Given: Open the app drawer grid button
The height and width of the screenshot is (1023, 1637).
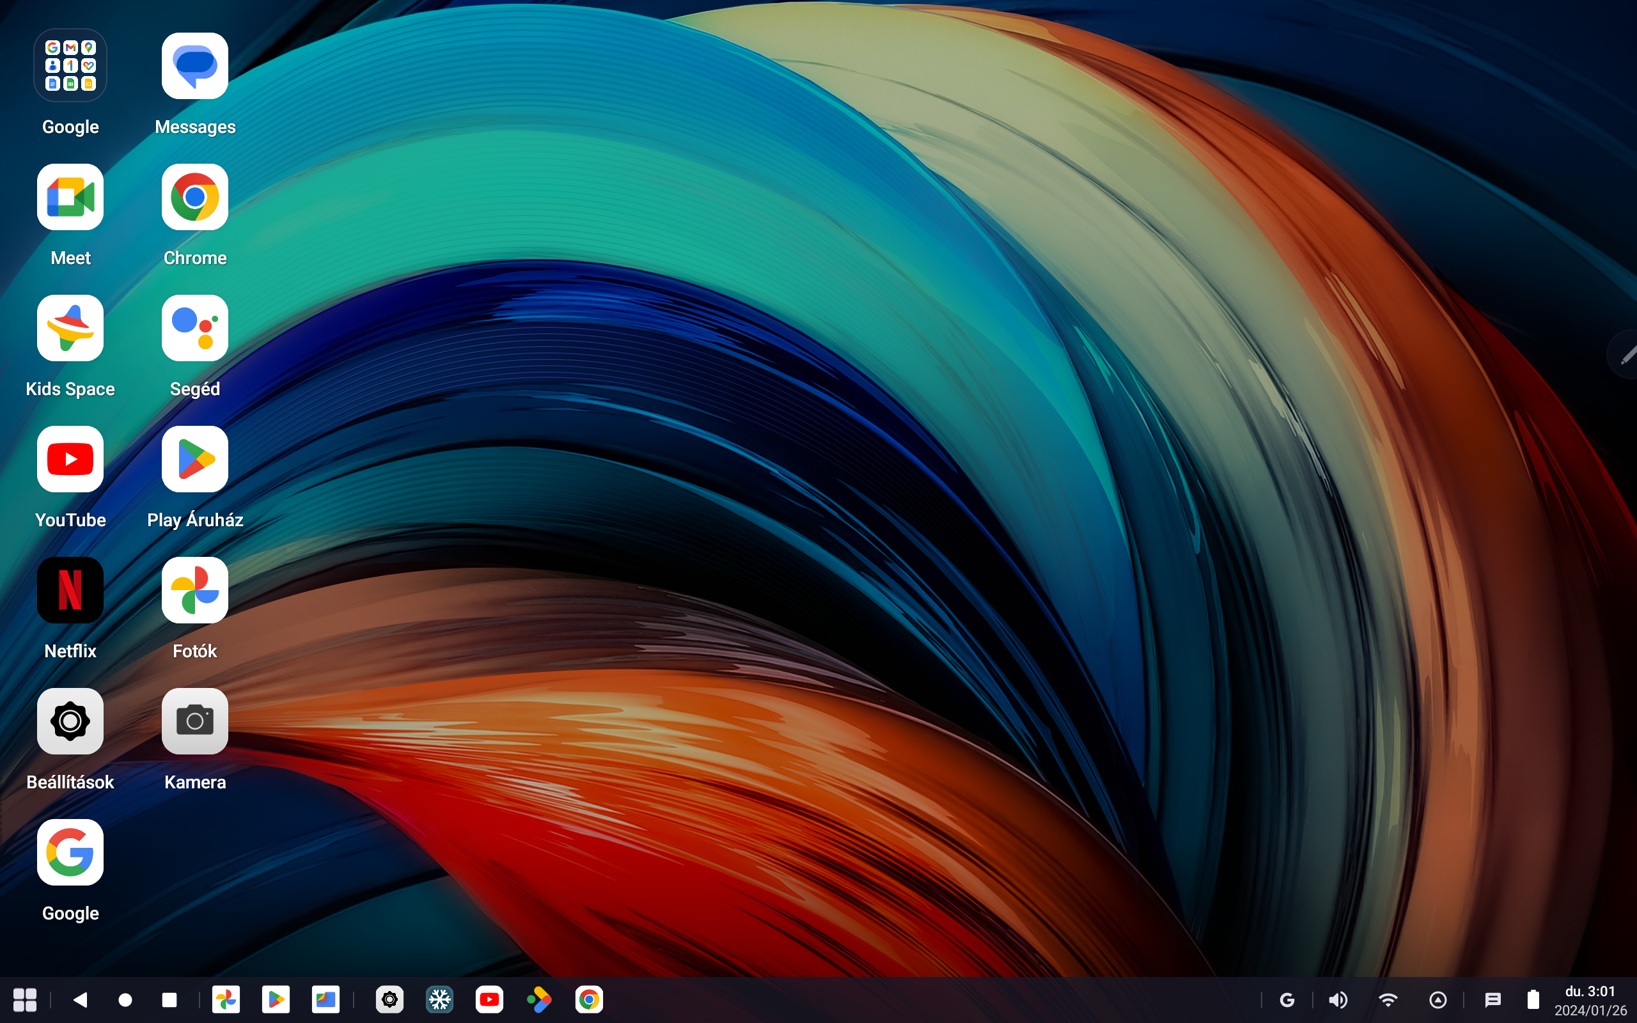Looking at the screenshot, I should [x=25, y=1000].
